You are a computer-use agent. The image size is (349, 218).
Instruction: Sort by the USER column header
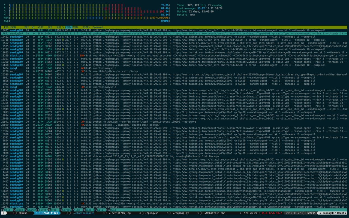point(13,27)
